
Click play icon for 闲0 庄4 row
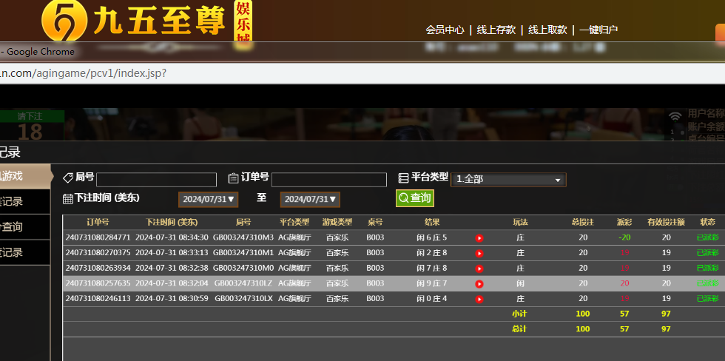479,299
